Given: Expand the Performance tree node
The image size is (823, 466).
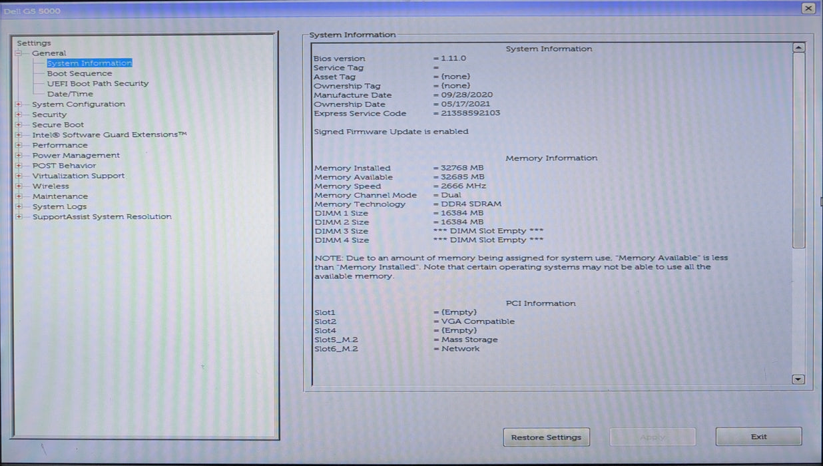Looking at the screenshot, I should (x=19, y=145).
